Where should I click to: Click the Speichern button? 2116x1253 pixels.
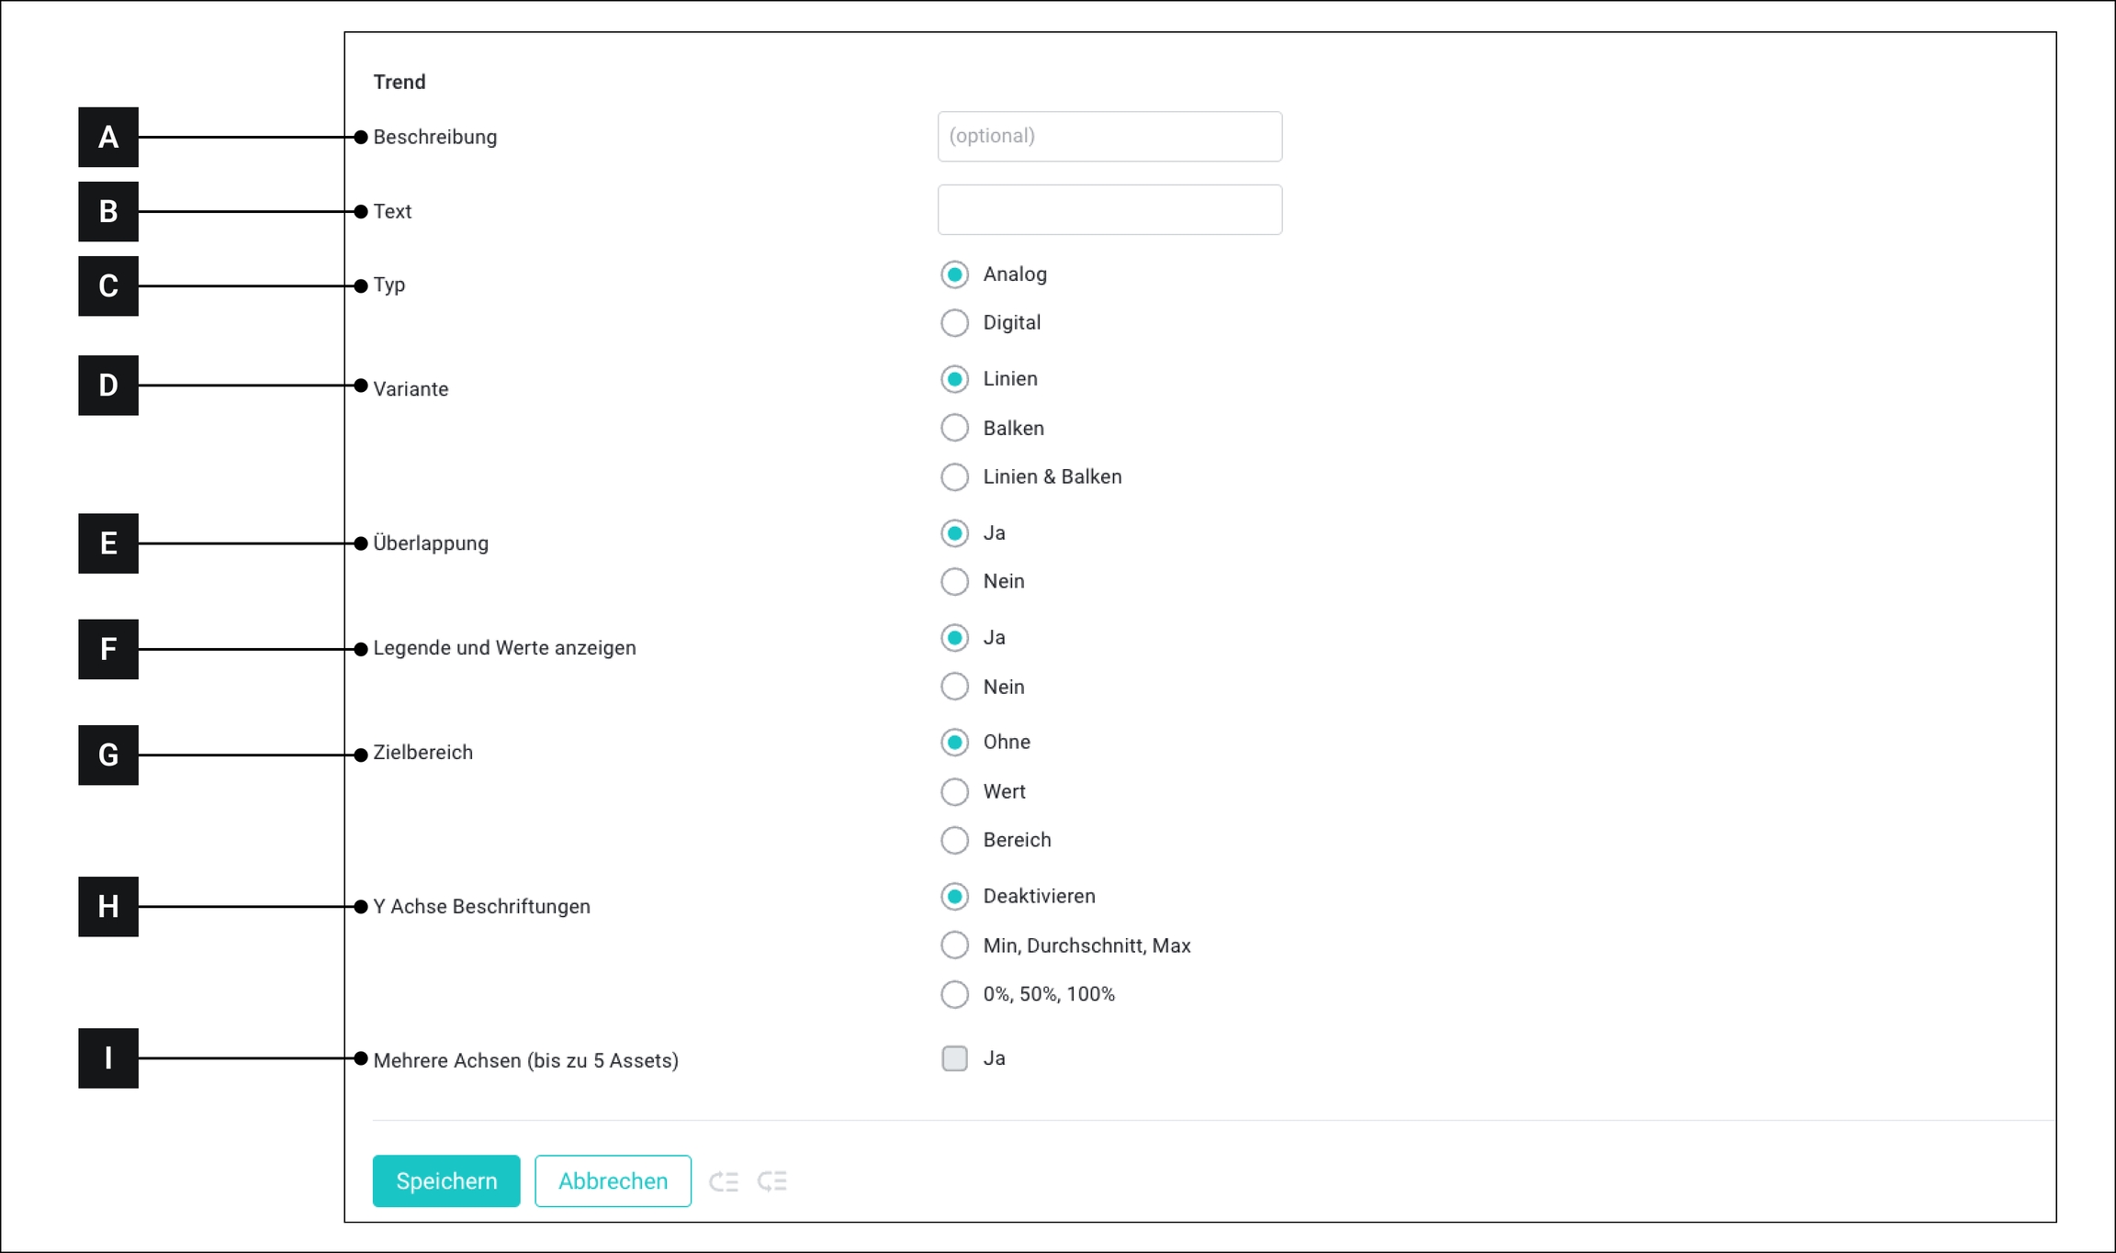click(446, 1181)
